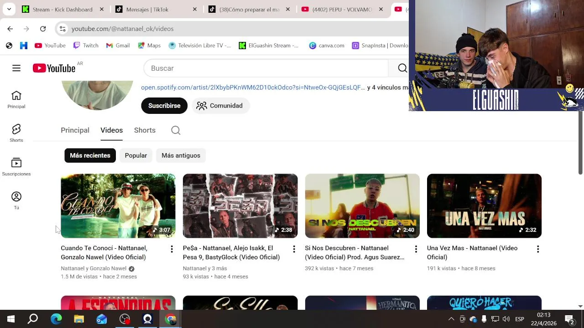Search within the channel using magnifier icon
Image resolution: width=584 pixels, height=328 pixels.
pos(176,130)
